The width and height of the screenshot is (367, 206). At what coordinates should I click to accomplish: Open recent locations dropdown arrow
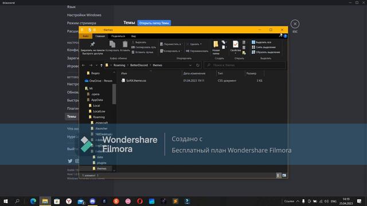(96, 65)
